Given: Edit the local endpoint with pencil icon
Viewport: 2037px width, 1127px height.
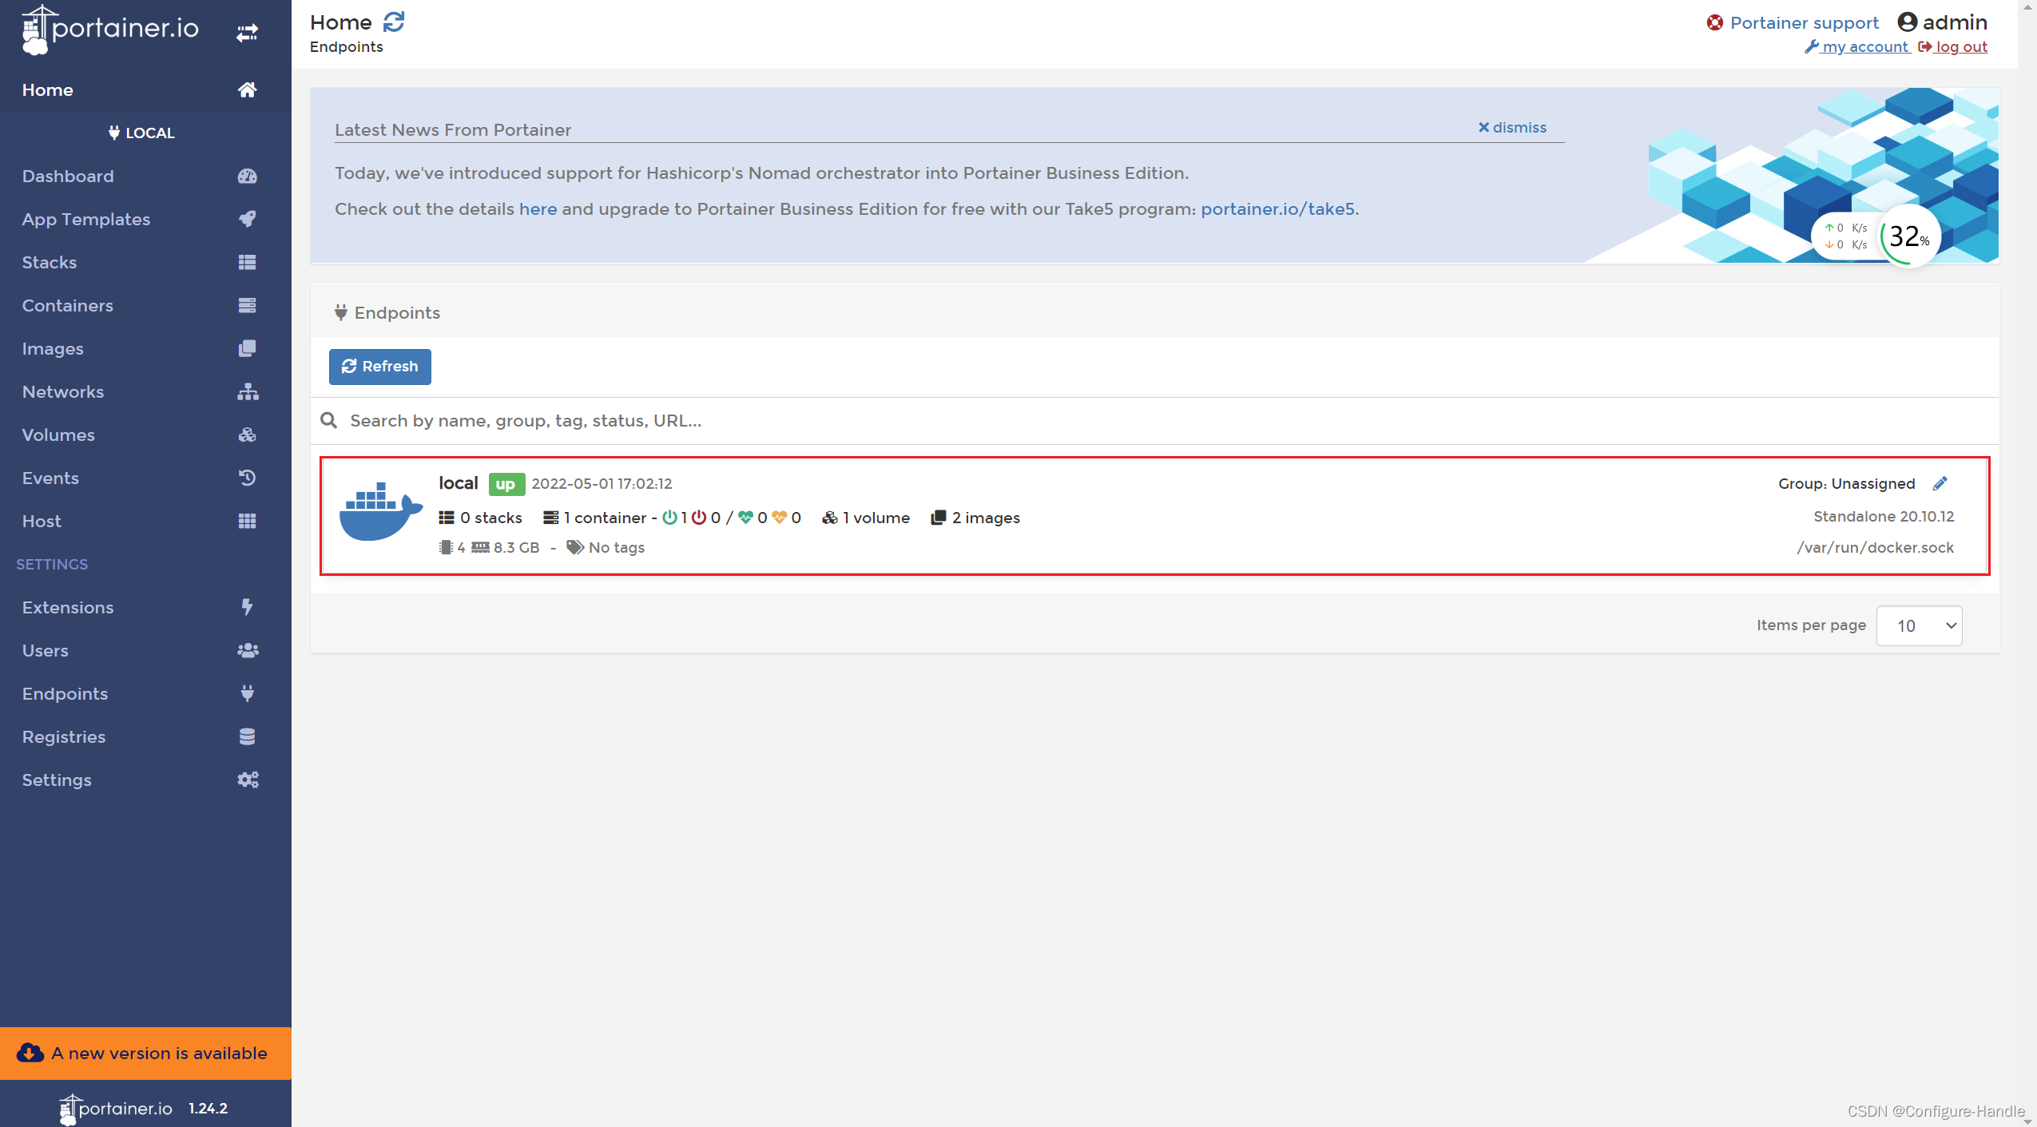Looking at the screenshot, I should (1940, 483).
